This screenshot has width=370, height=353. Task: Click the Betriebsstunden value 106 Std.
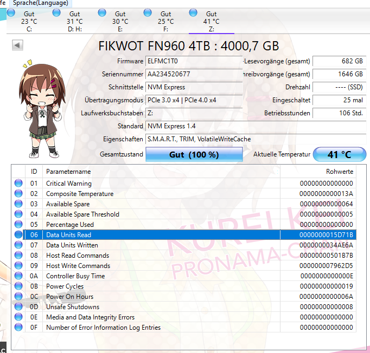point(339,113)
